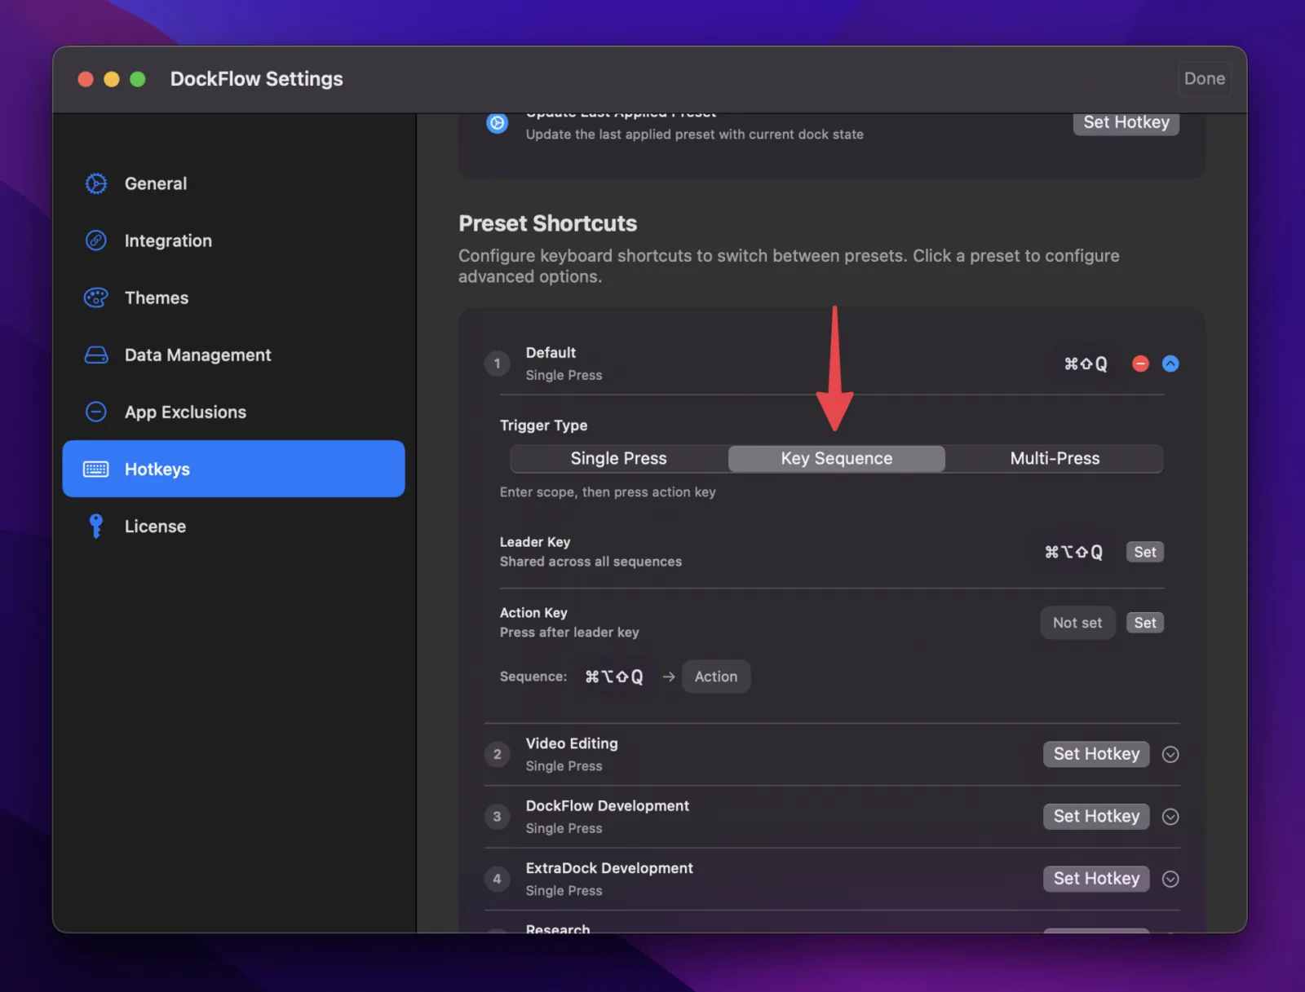Open the General settings section
The height and width of the screenshot is (992, 1305).
(233, 183)
